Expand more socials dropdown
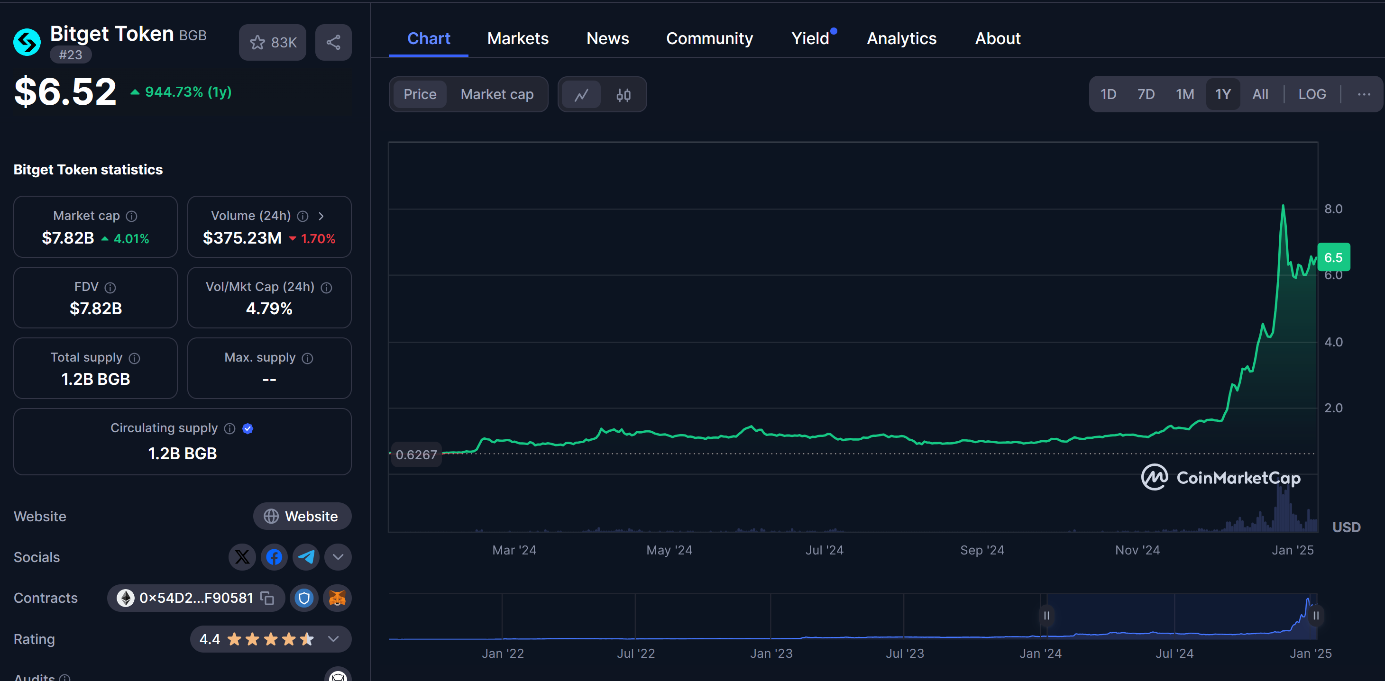 [x=338, y=557]
